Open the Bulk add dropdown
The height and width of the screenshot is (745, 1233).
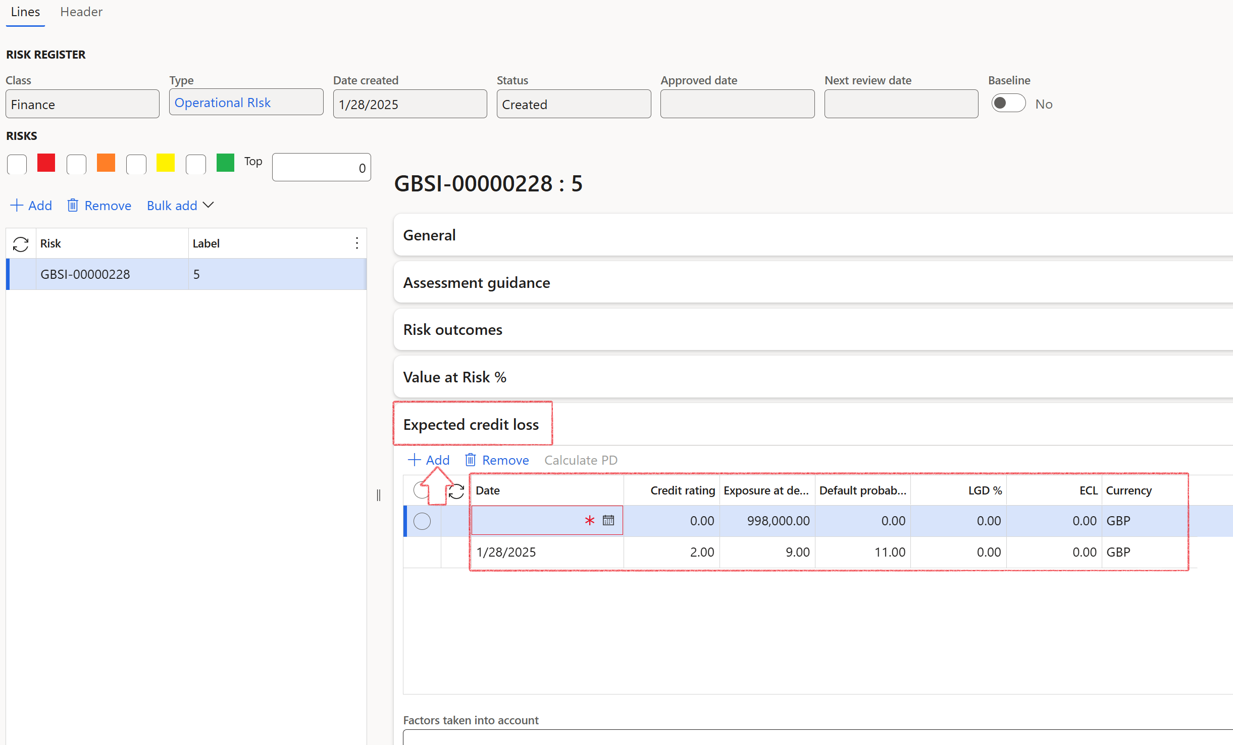click(x=180, y=206)
